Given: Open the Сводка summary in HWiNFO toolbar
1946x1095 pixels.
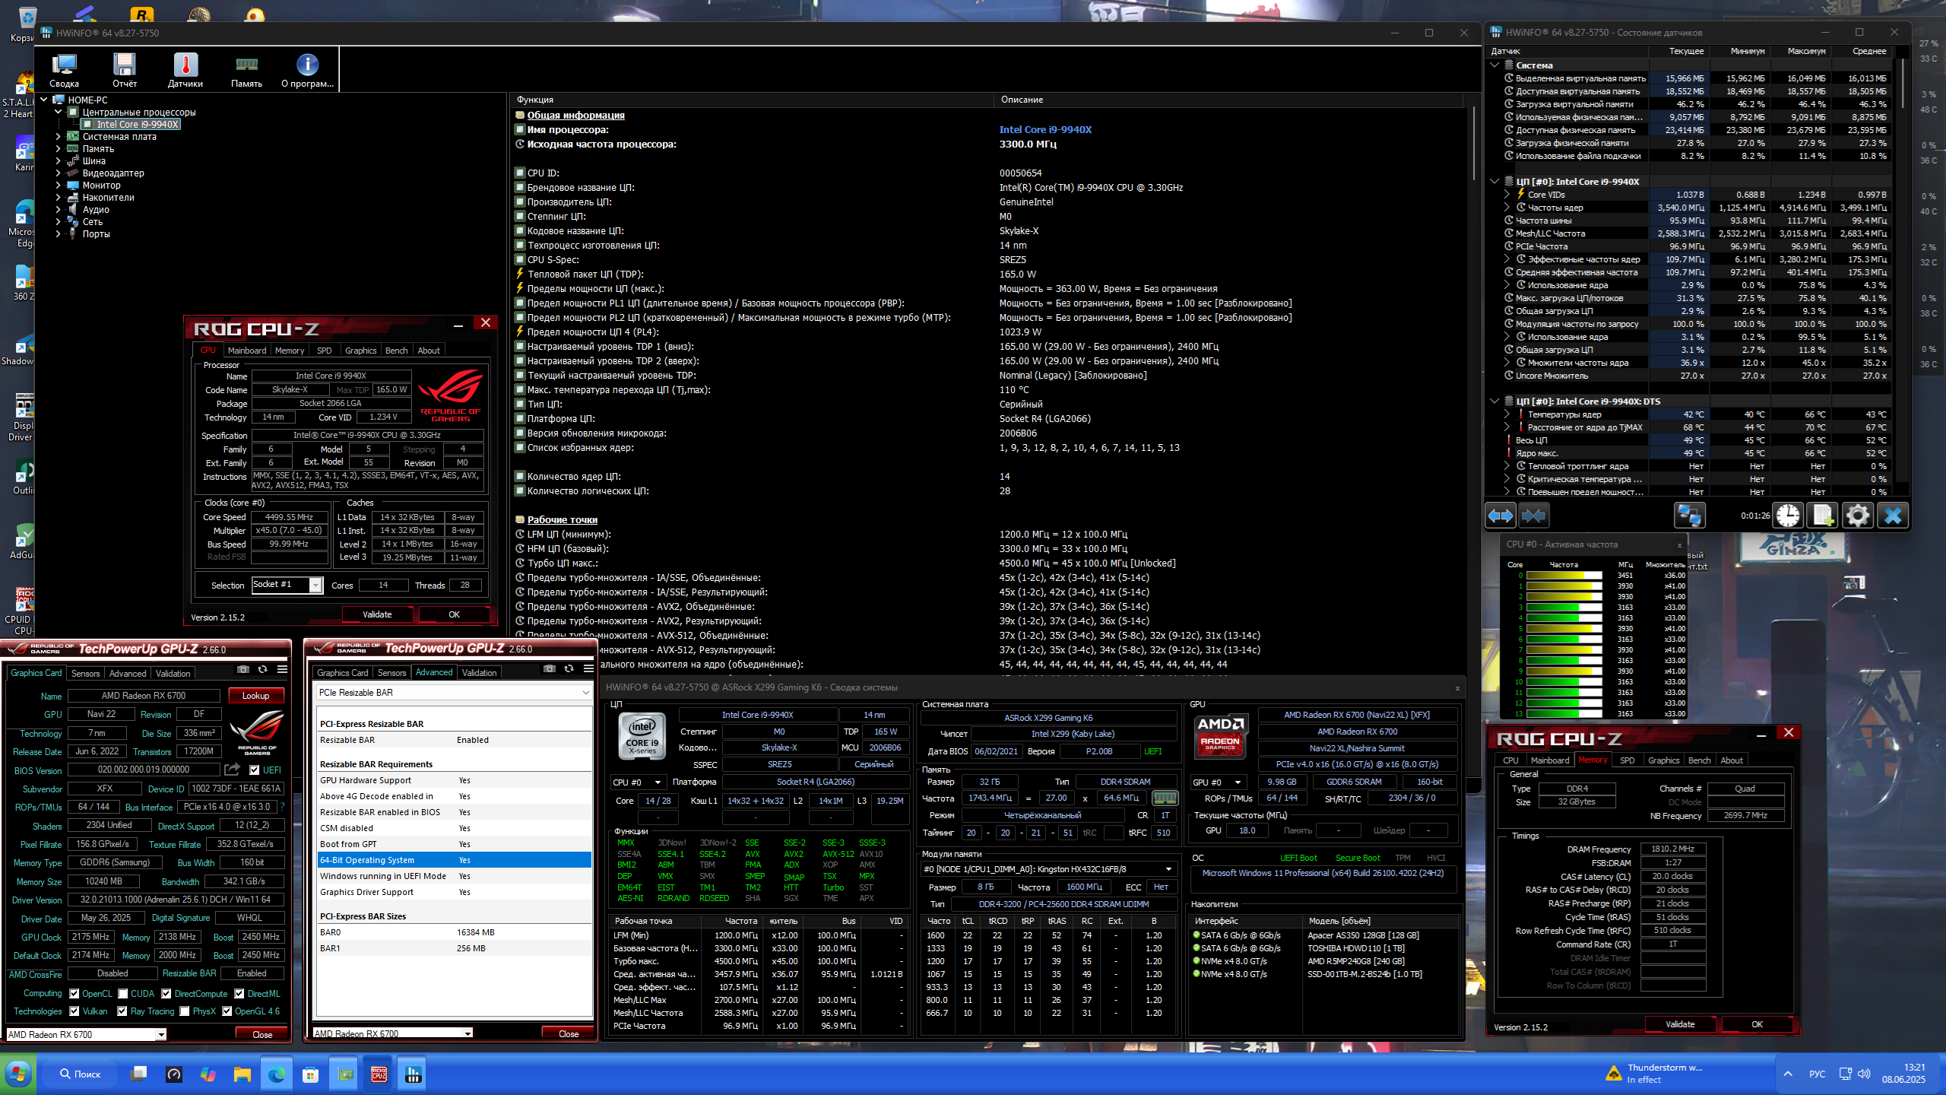Looking at the screenshot, I should coord(64,70).
